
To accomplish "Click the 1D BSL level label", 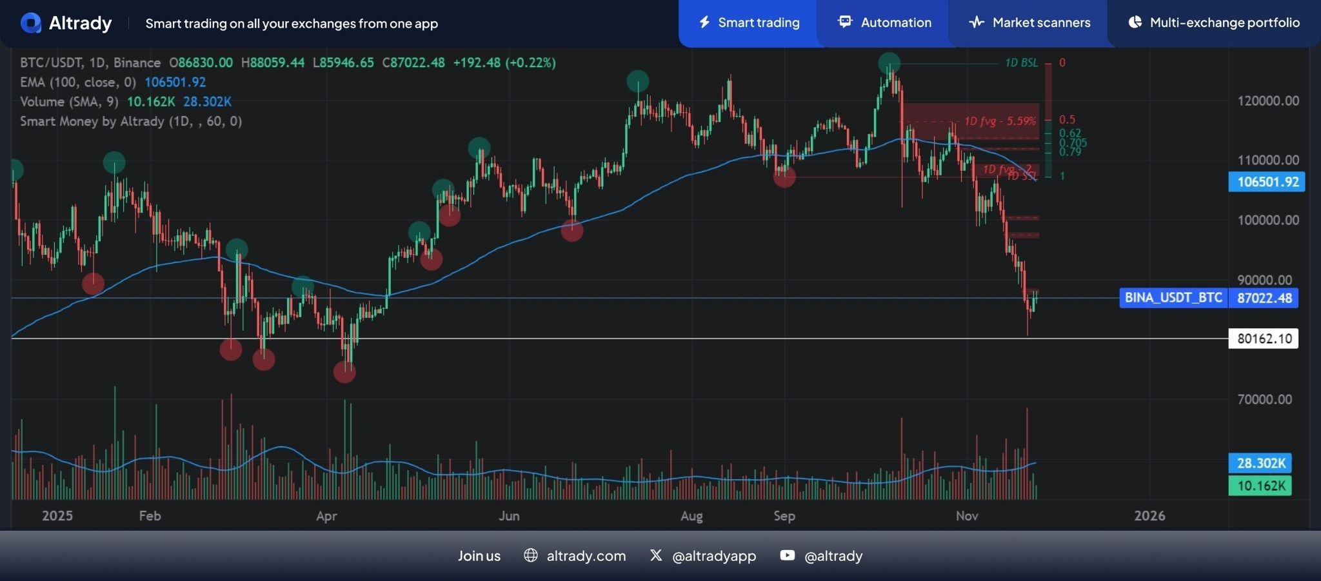I will [x=1021, y=63].
